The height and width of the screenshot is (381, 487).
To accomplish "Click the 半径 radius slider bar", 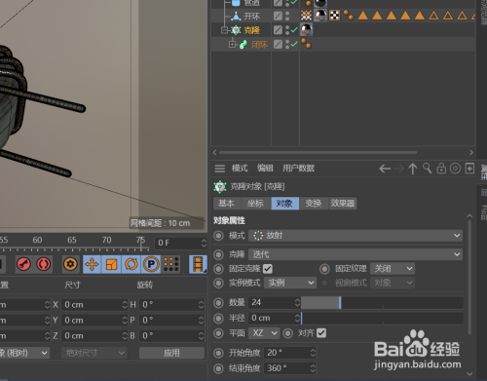I will point(382,318).
